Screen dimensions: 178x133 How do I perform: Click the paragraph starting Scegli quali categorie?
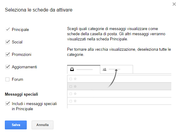tap(116, 34)
